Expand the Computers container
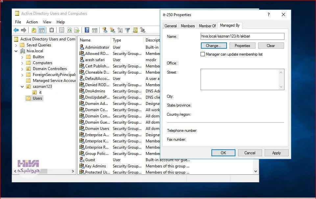Screen dimensions: 316x199 pos(22,63)
